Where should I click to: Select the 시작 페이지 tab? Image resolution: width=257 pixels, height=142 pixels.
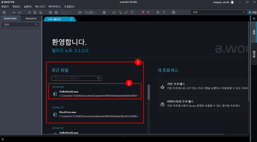(54, 19)
